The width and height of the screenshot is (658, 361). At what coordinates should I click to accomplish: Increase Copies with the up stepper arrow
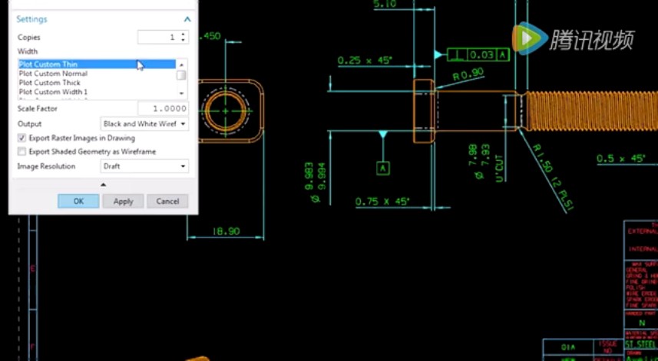(183, 34)
